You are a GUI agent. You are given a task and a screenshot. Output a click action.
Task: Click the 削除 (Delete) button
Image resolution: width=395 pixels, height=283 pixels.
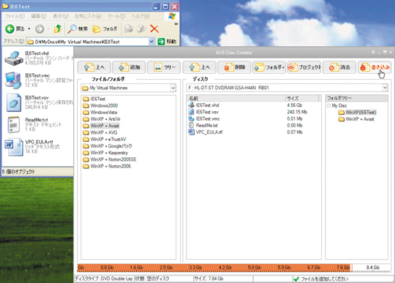tap(234, 67)
